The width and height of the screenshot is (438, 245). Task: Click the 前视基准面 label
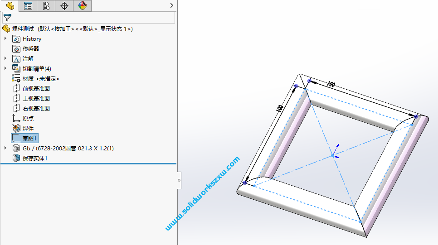click(x=36, y=88)
